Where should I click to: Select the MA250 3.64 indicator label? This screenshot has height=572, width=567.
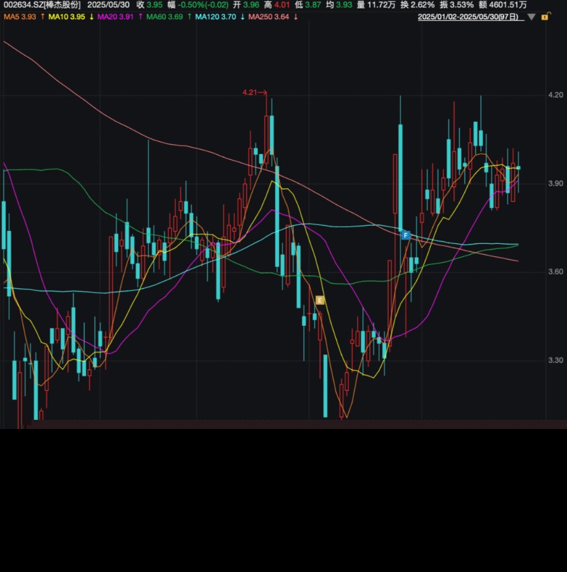coord(268,17)
